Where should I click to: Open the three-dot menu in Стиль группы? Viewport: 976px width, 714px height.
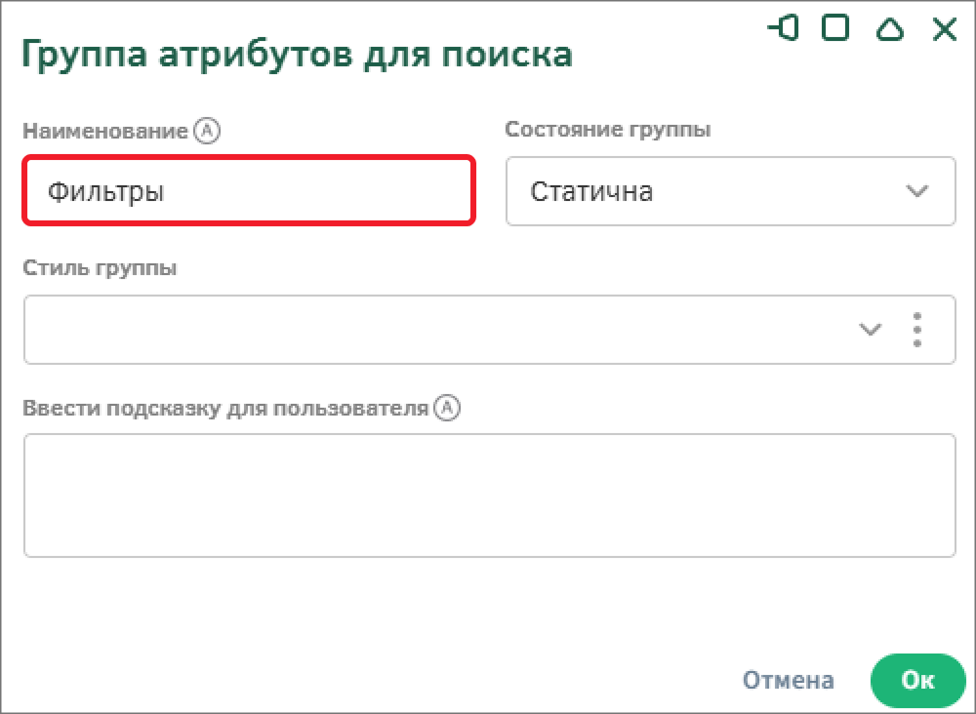(916, 330)
